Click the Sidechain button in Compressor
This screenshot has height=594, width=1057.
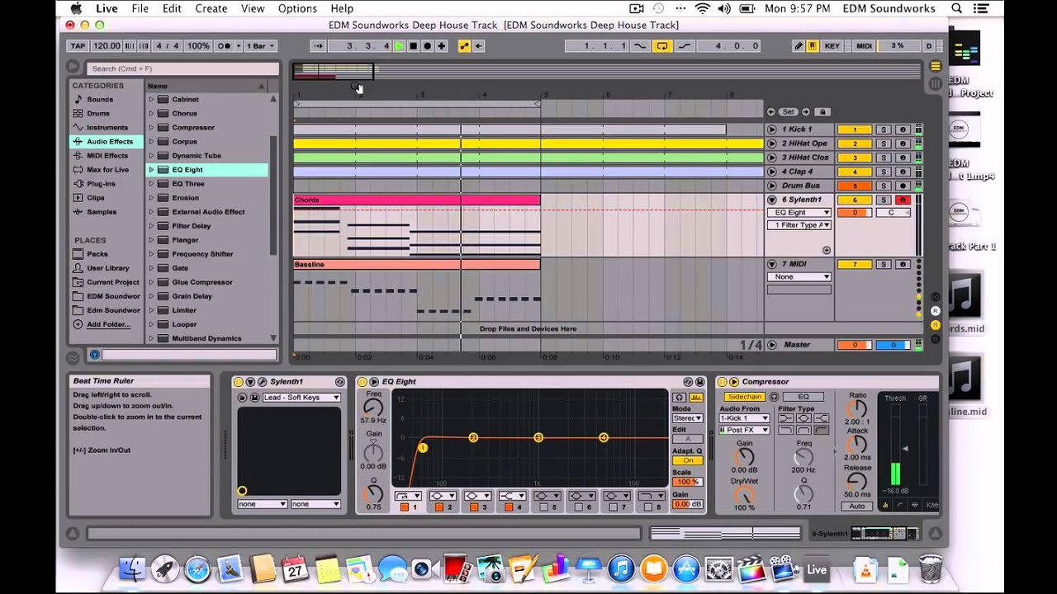[745, 397]
